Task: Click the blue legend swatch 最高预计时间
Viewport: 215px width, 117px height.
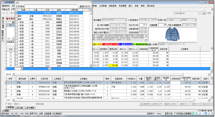Action: pyautogui.click(x=126, y=44)
